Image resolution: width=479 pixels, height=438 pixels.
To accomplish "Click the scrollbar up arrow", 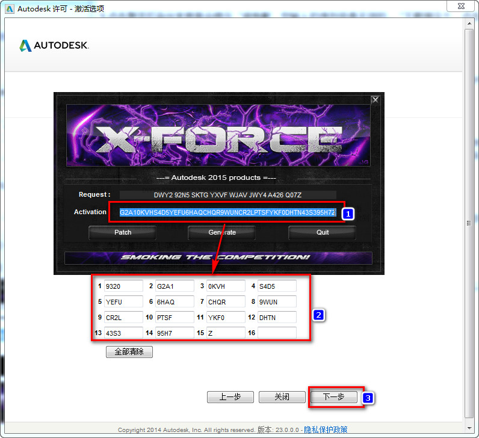I will point(469,23).
